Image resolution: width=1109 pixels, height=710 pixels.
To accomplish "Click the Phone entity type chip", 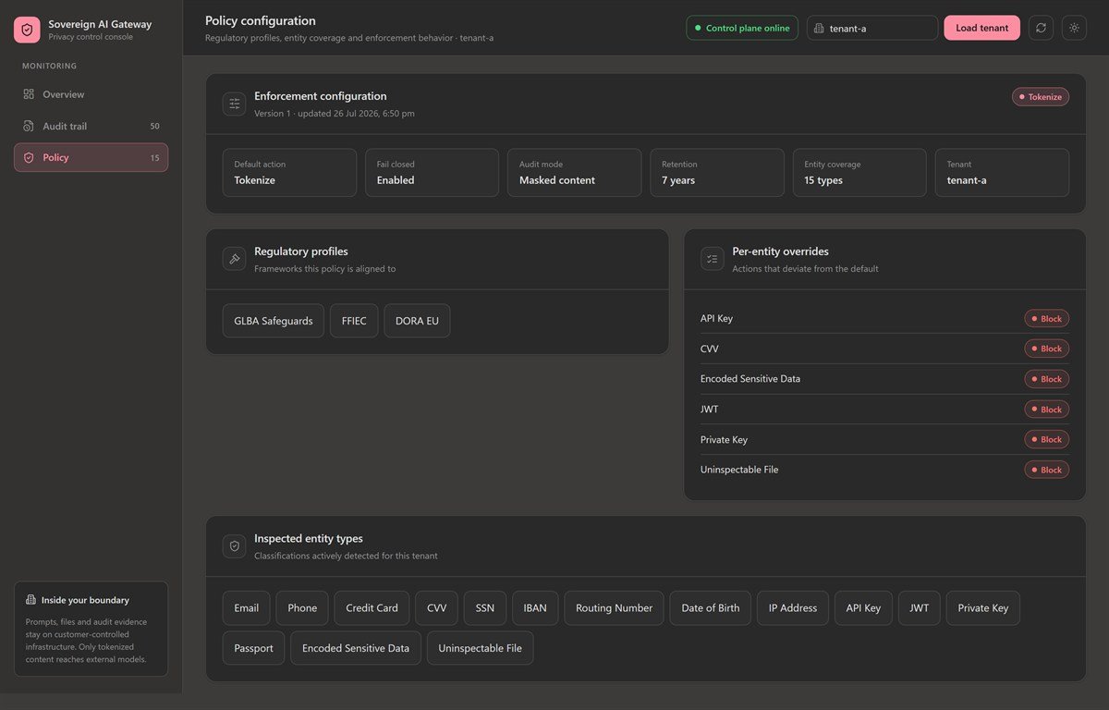I will pos(302,608).
